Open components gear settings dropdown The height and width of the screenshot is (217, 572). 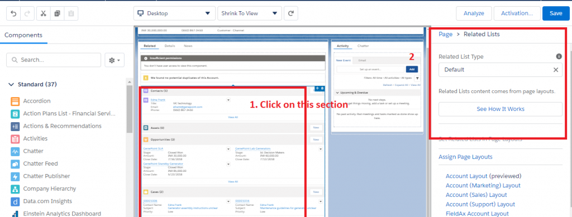tap(115, 60)
